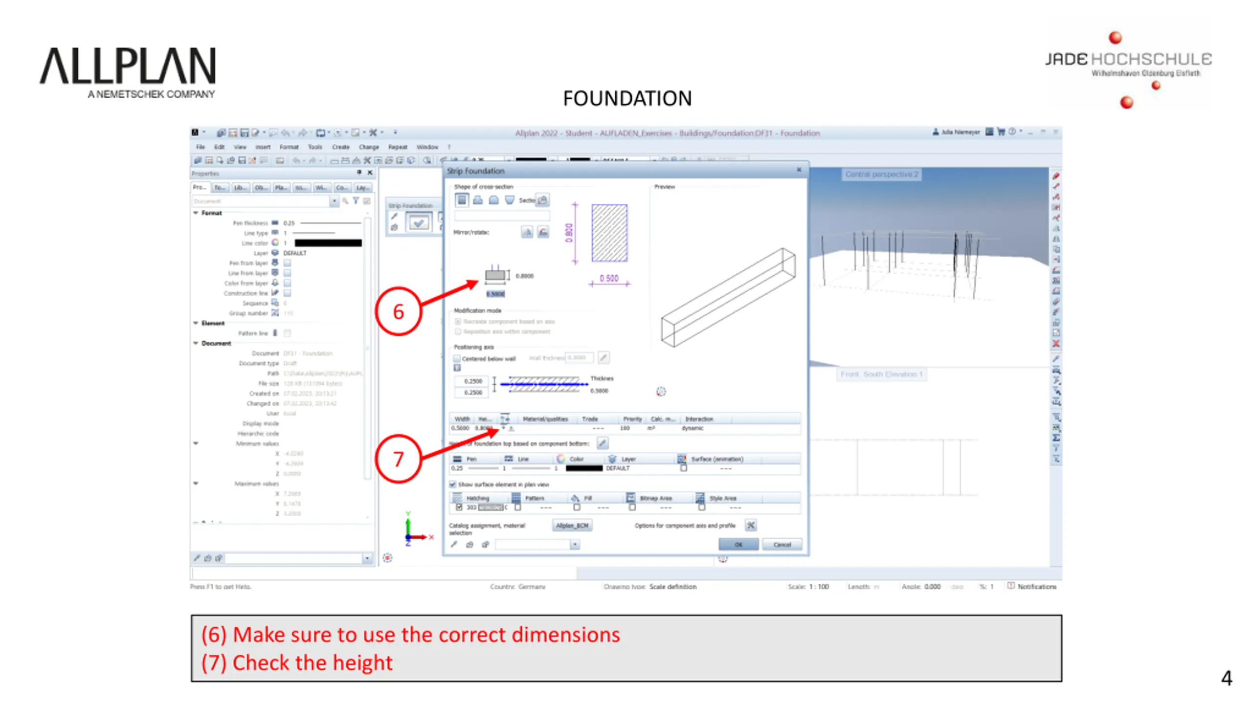Click the Layer column icon

point(612,459)
